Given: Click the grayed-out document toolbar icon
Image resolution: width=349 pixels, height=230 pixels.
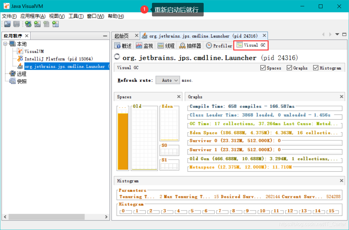Looking at the screenshot, I should (x=46, y=24).
